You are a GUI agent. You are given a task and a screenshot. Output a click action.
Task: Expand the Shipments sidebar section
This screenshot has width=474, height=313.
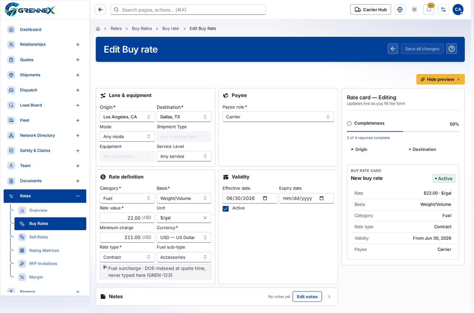pos(78,75)
